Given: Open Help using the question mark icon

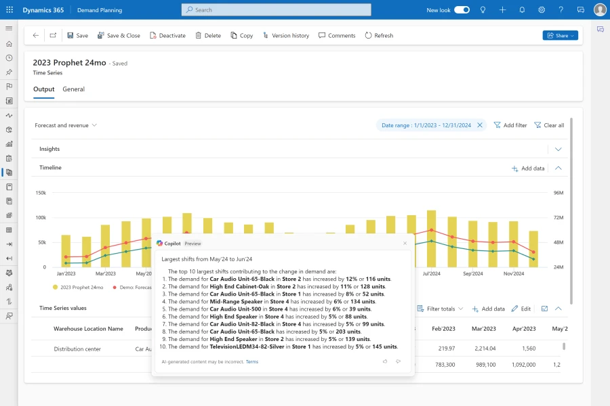Looking at the screenshot, I should [561, 9].
